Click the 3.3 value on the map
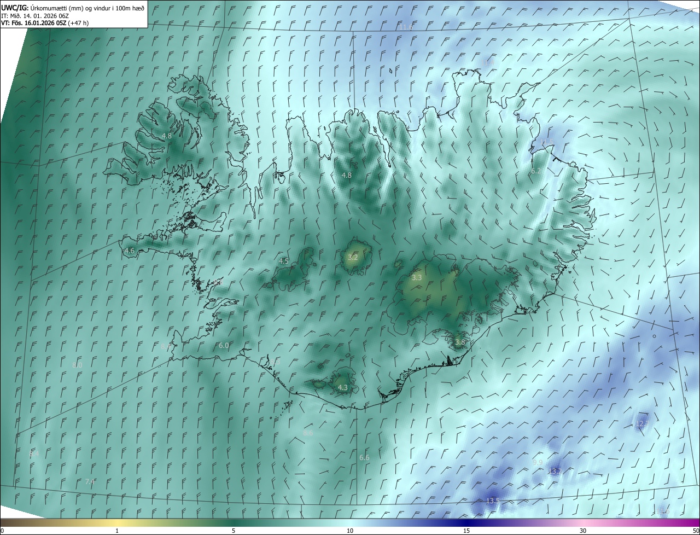This screenshot has width=700, height=535. click(x=417, y=278)
